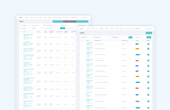Open Backups in Tasks window navbar

pyautogui.click(x=50, y=17)
